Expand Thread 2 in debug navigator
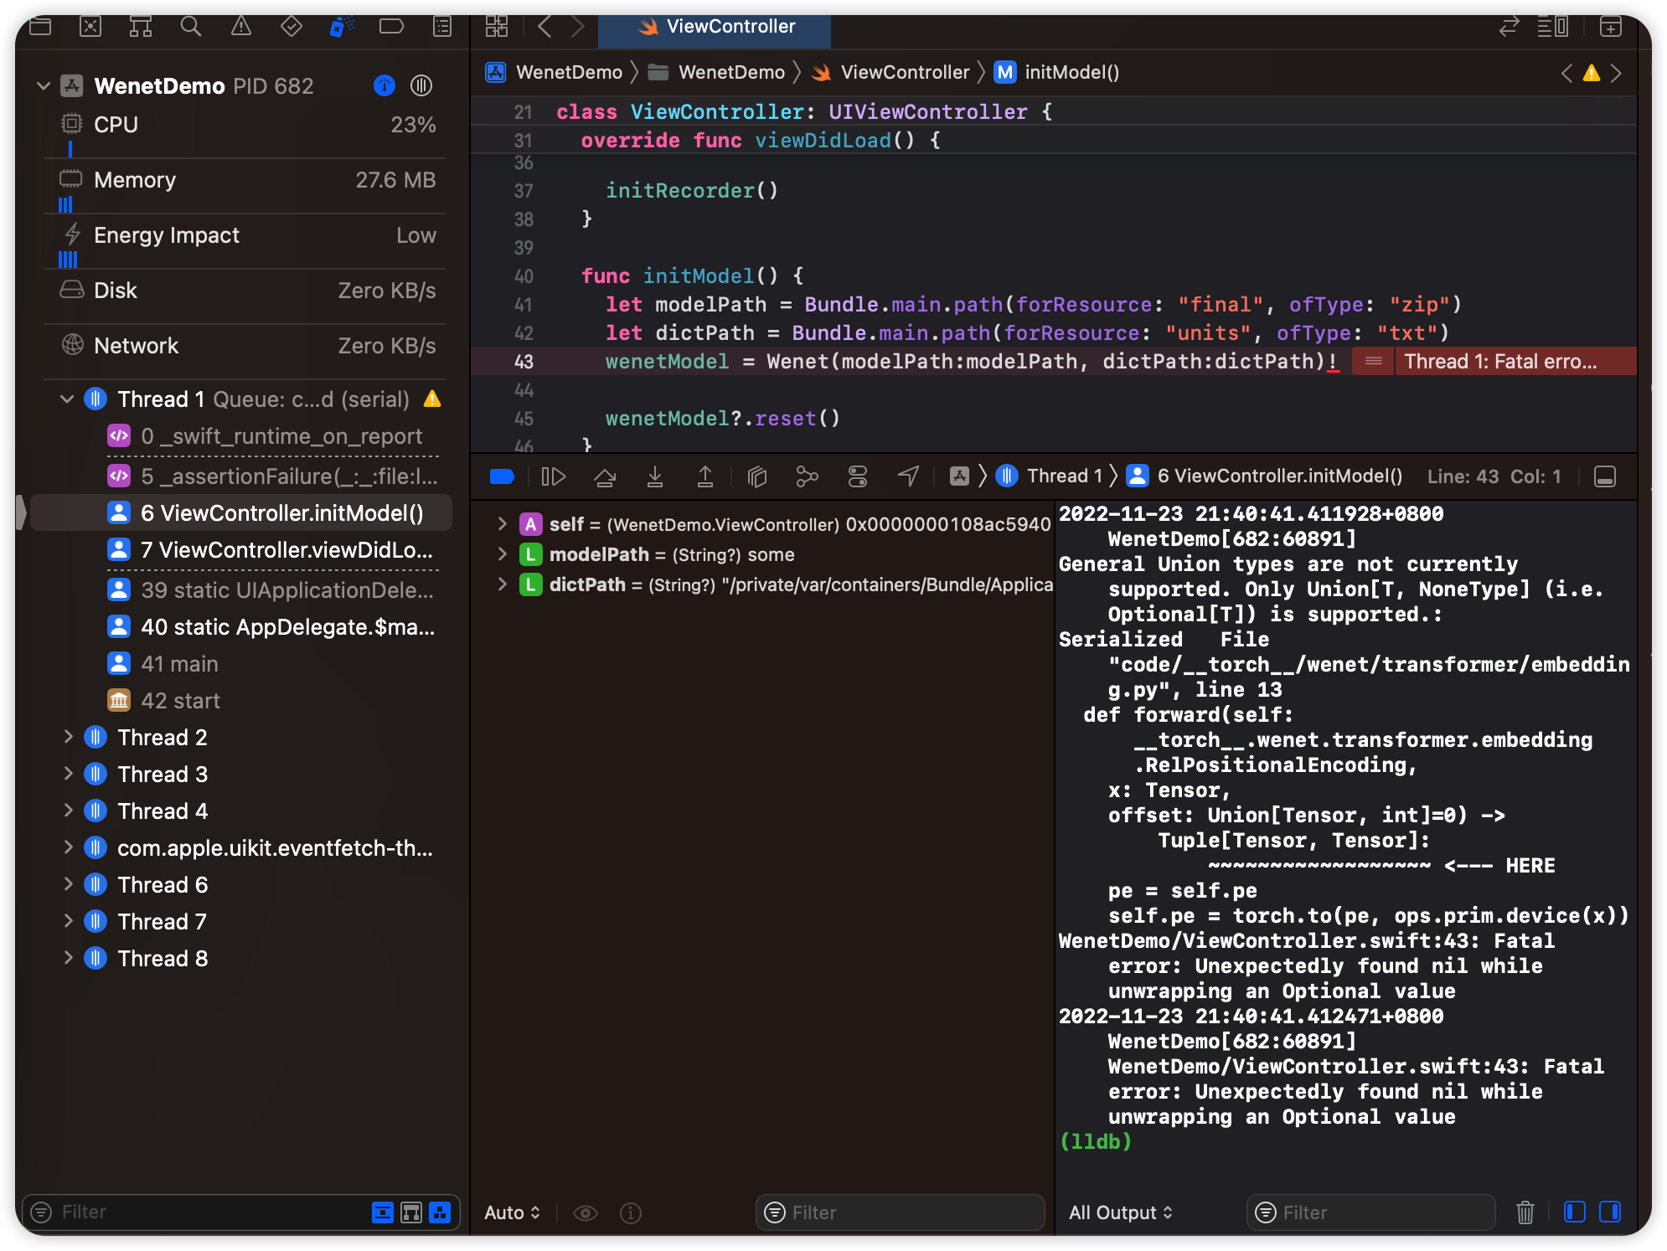The height and width of the screenshot is (1251, 1667). 68,738
